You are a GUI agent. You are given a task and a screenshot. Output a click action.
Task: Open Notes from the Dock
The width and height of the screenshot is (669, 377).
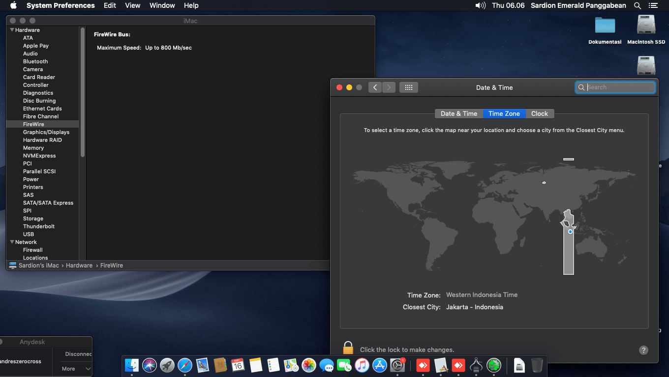[256, 365]
